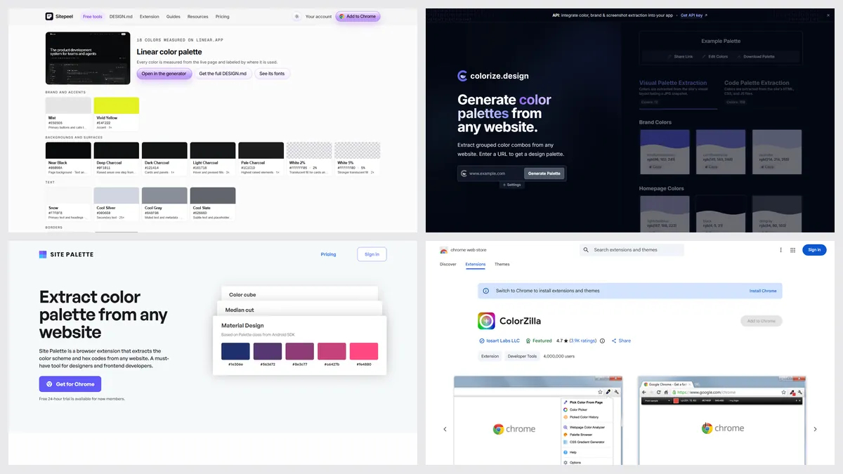Click the logo icon inside the www.example.com field
The width and height of the screenshot is (843, 474).
[x=464, y=173]
